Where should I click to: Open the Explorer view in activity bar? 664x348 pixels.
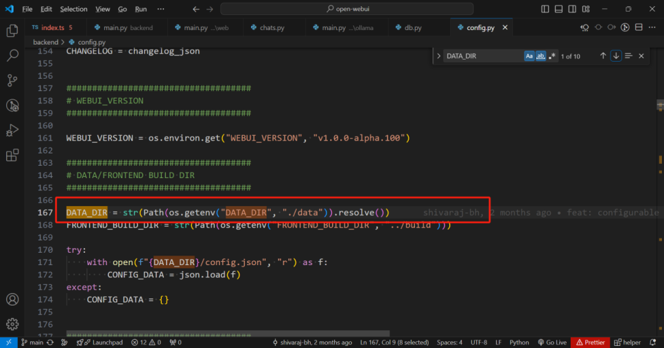[12, 30]
